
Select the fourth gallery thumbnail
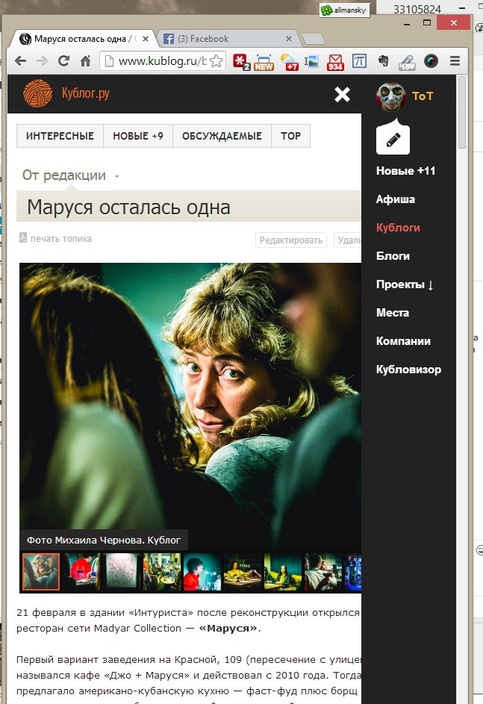162,572
